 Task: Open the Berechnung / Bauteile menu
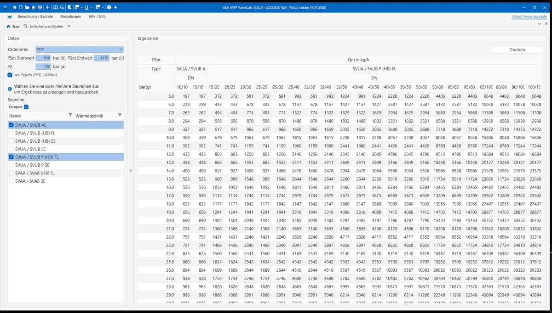click(x=35, y=17)
